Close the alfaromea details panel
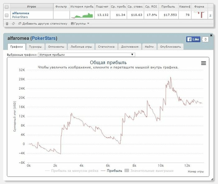 coord(211,35)
